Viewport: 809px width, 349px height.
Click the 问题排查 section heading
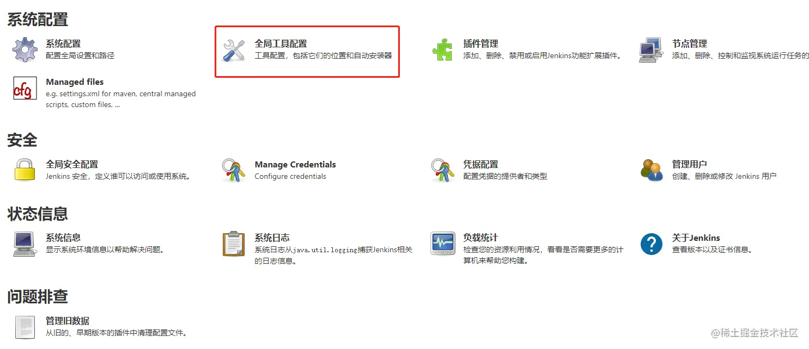point(38,296)
